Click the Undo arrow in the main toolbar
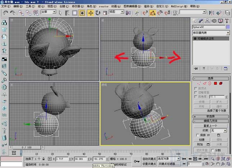The image size is (232, 168). (6, 13)
